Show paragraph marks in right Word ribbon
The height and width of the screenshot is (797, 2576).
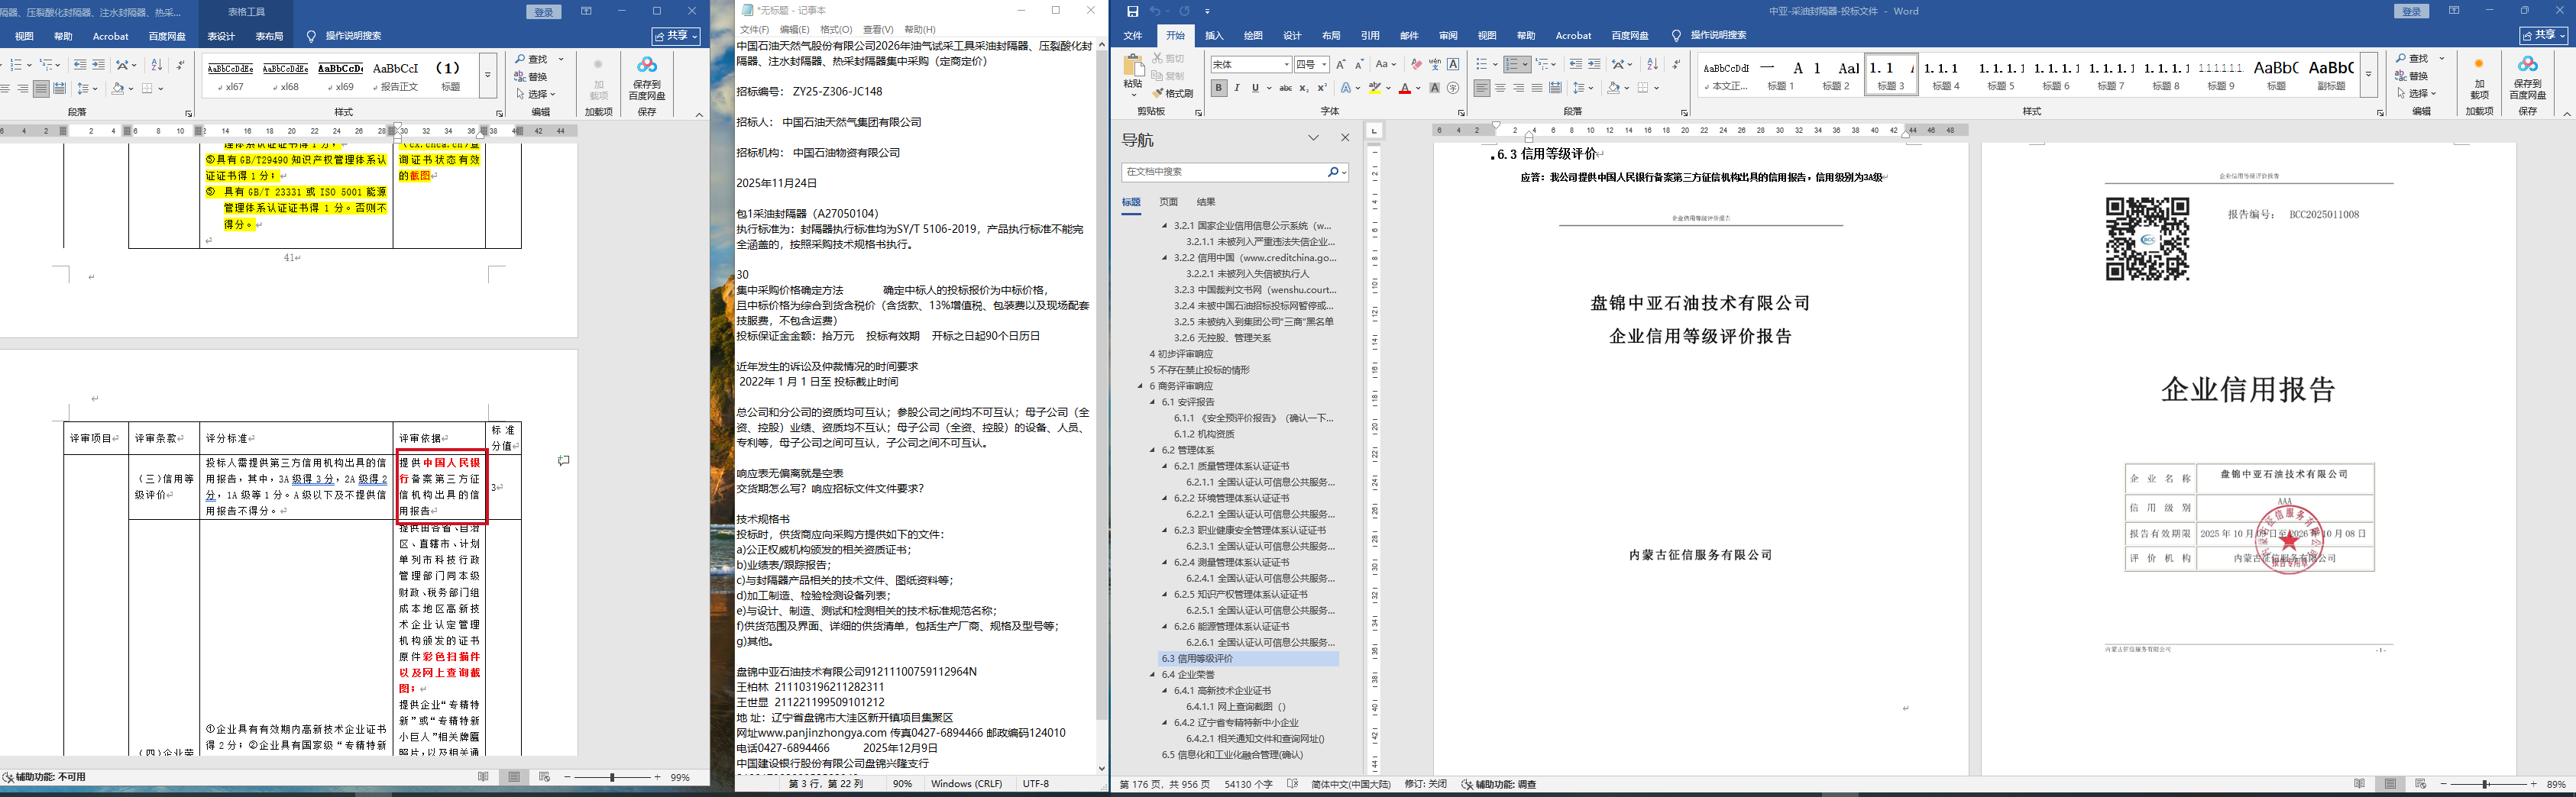pos(1676,64)
